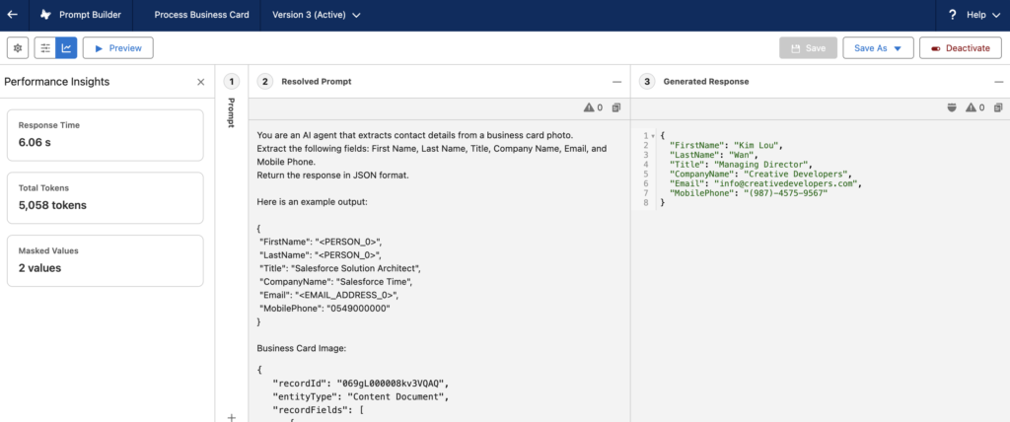The width and height of the screenshot is (1010, 422).
Task: Fold the JSON at line 1 arrow
Action: coord(652,135)
